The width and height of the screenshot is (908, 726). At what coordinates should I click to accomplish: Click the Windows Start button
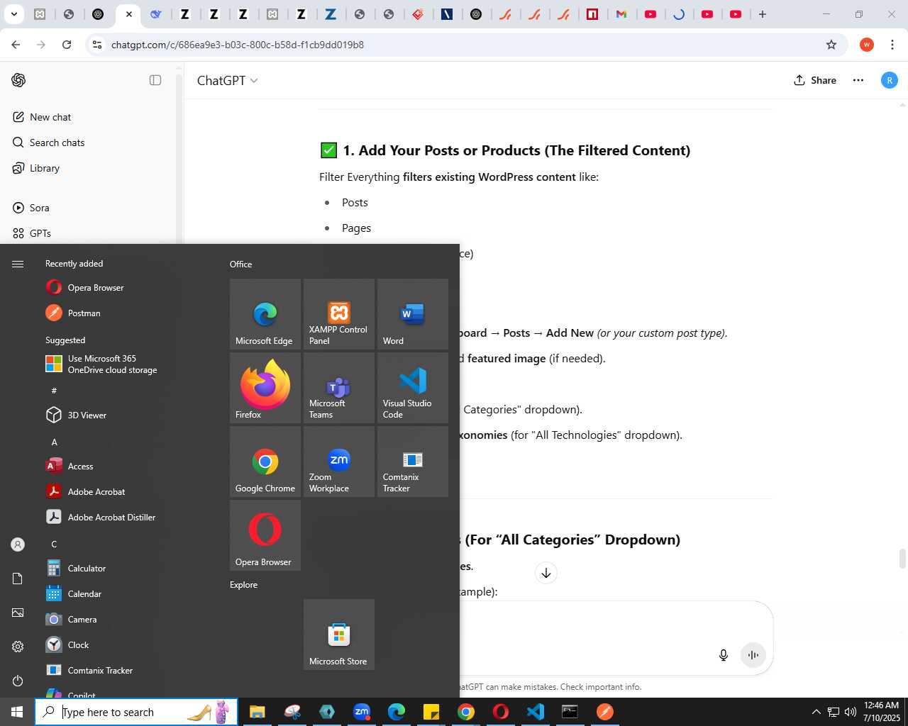pos(17,712)
